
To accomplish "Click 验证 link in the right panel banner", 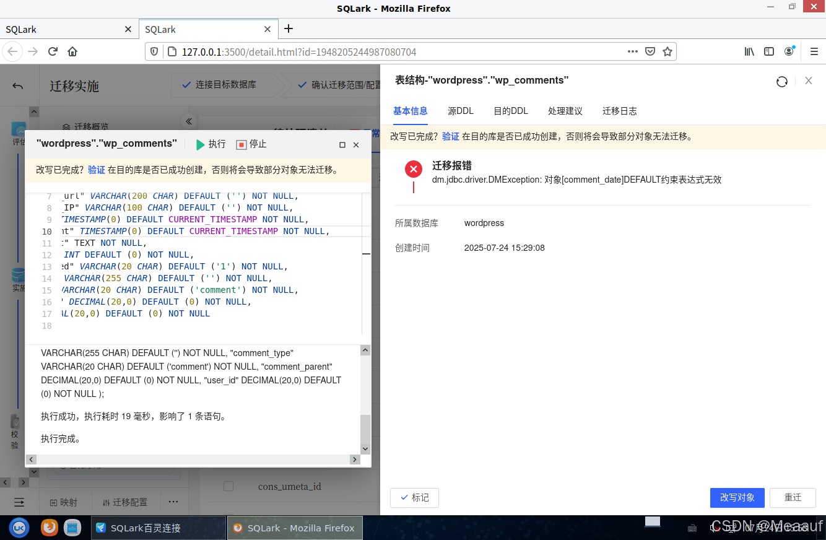I will (x=451, y=136).
